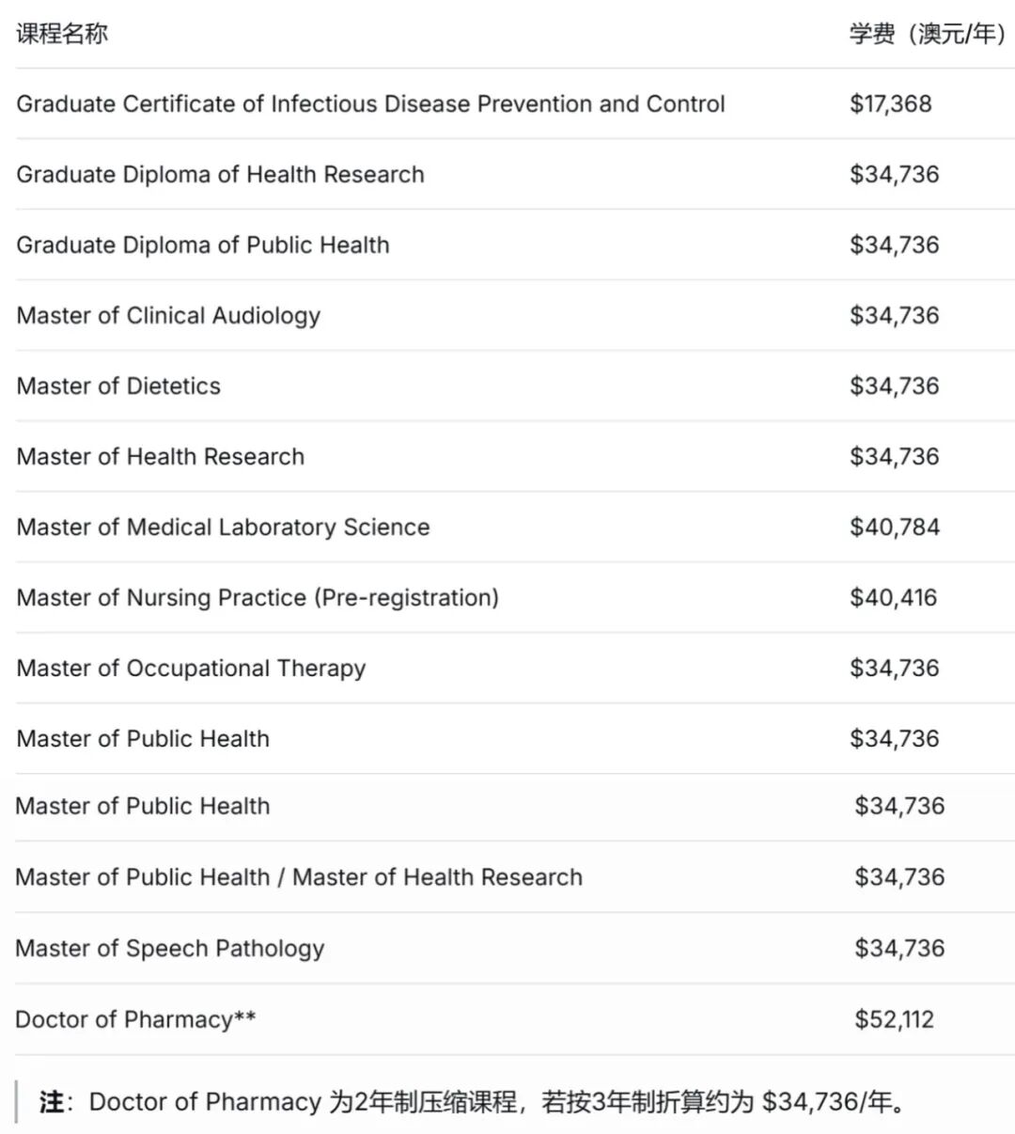Select the Master of Health Research course
This screenshot has width=1015, height=1134.
(x=160, y=456)
